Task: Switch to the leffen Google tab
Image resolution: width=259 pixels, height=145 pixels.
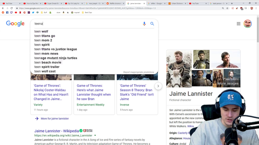Action: (x=157, y=3)
